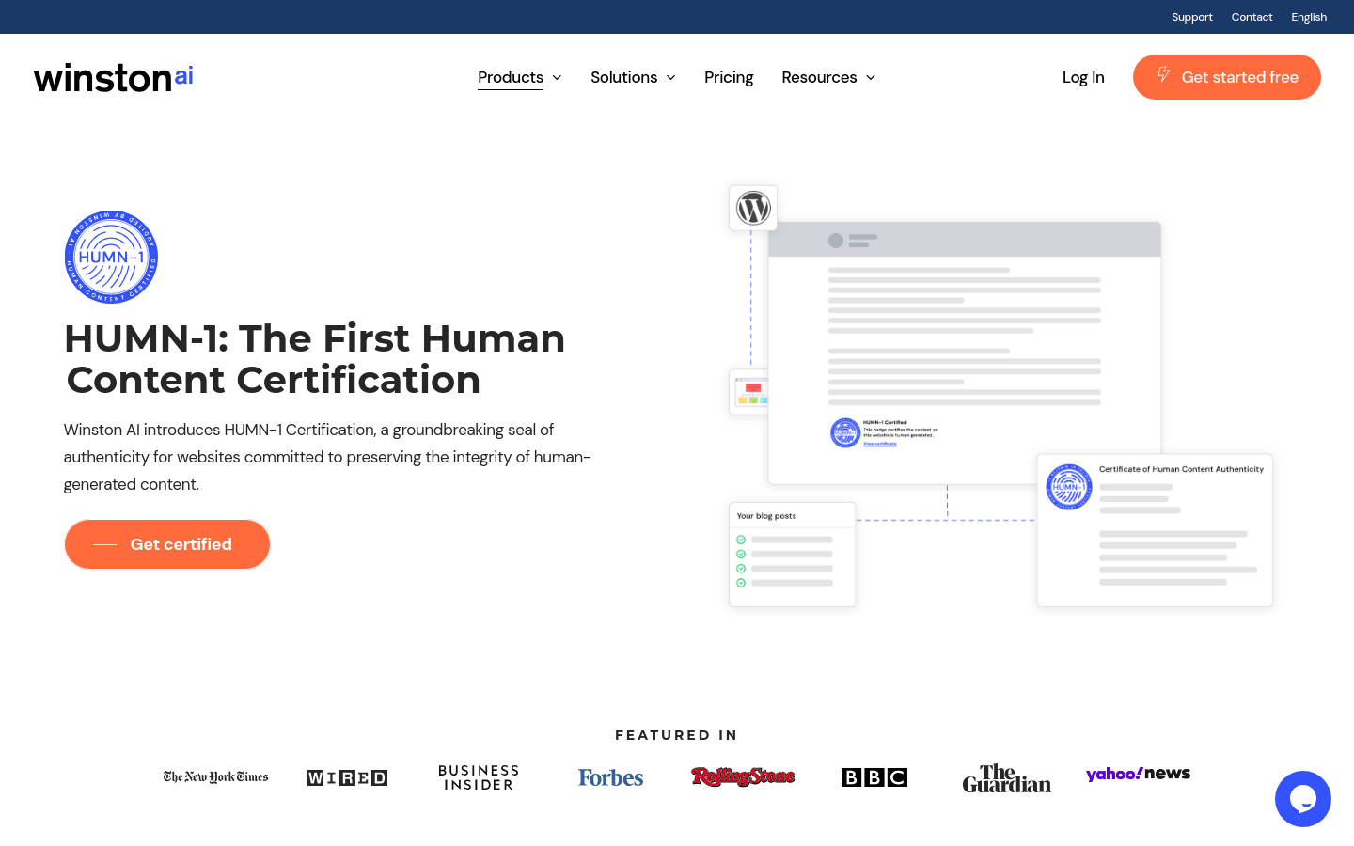
Task: Click the Business Insider logo
Action: (479, 777)
